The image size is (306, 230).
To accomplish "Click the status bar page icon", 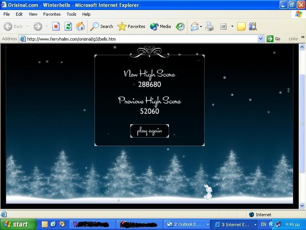I will click(4, 214).
